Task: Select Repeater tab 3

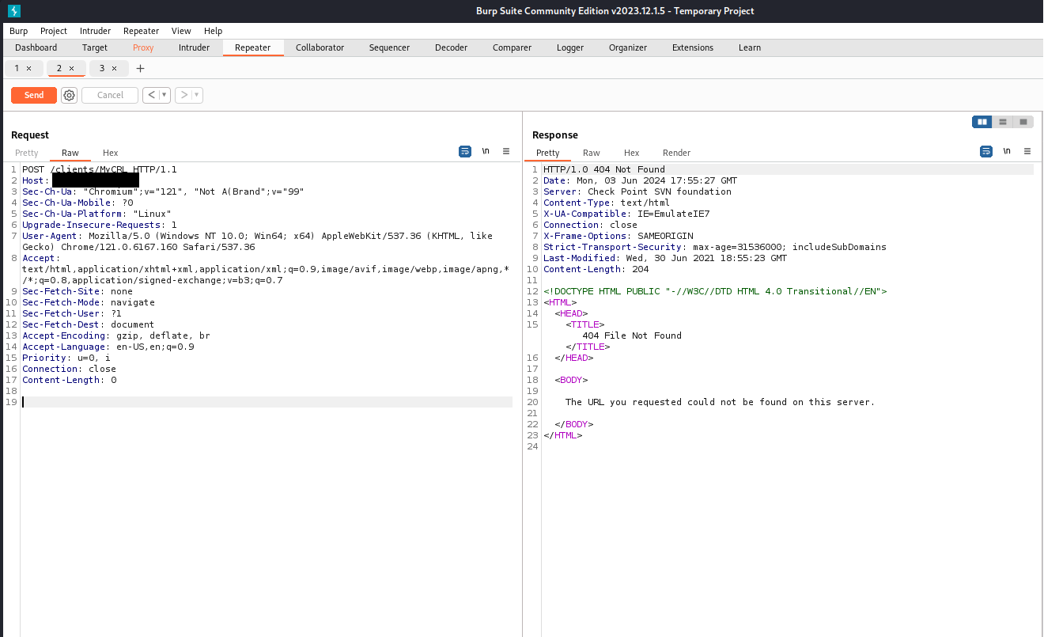Action: pos(101,69)
